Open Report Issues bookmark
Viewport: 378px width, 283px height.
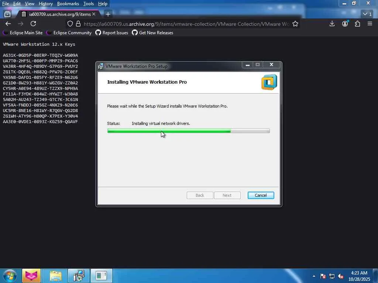[x=112, y=33]
